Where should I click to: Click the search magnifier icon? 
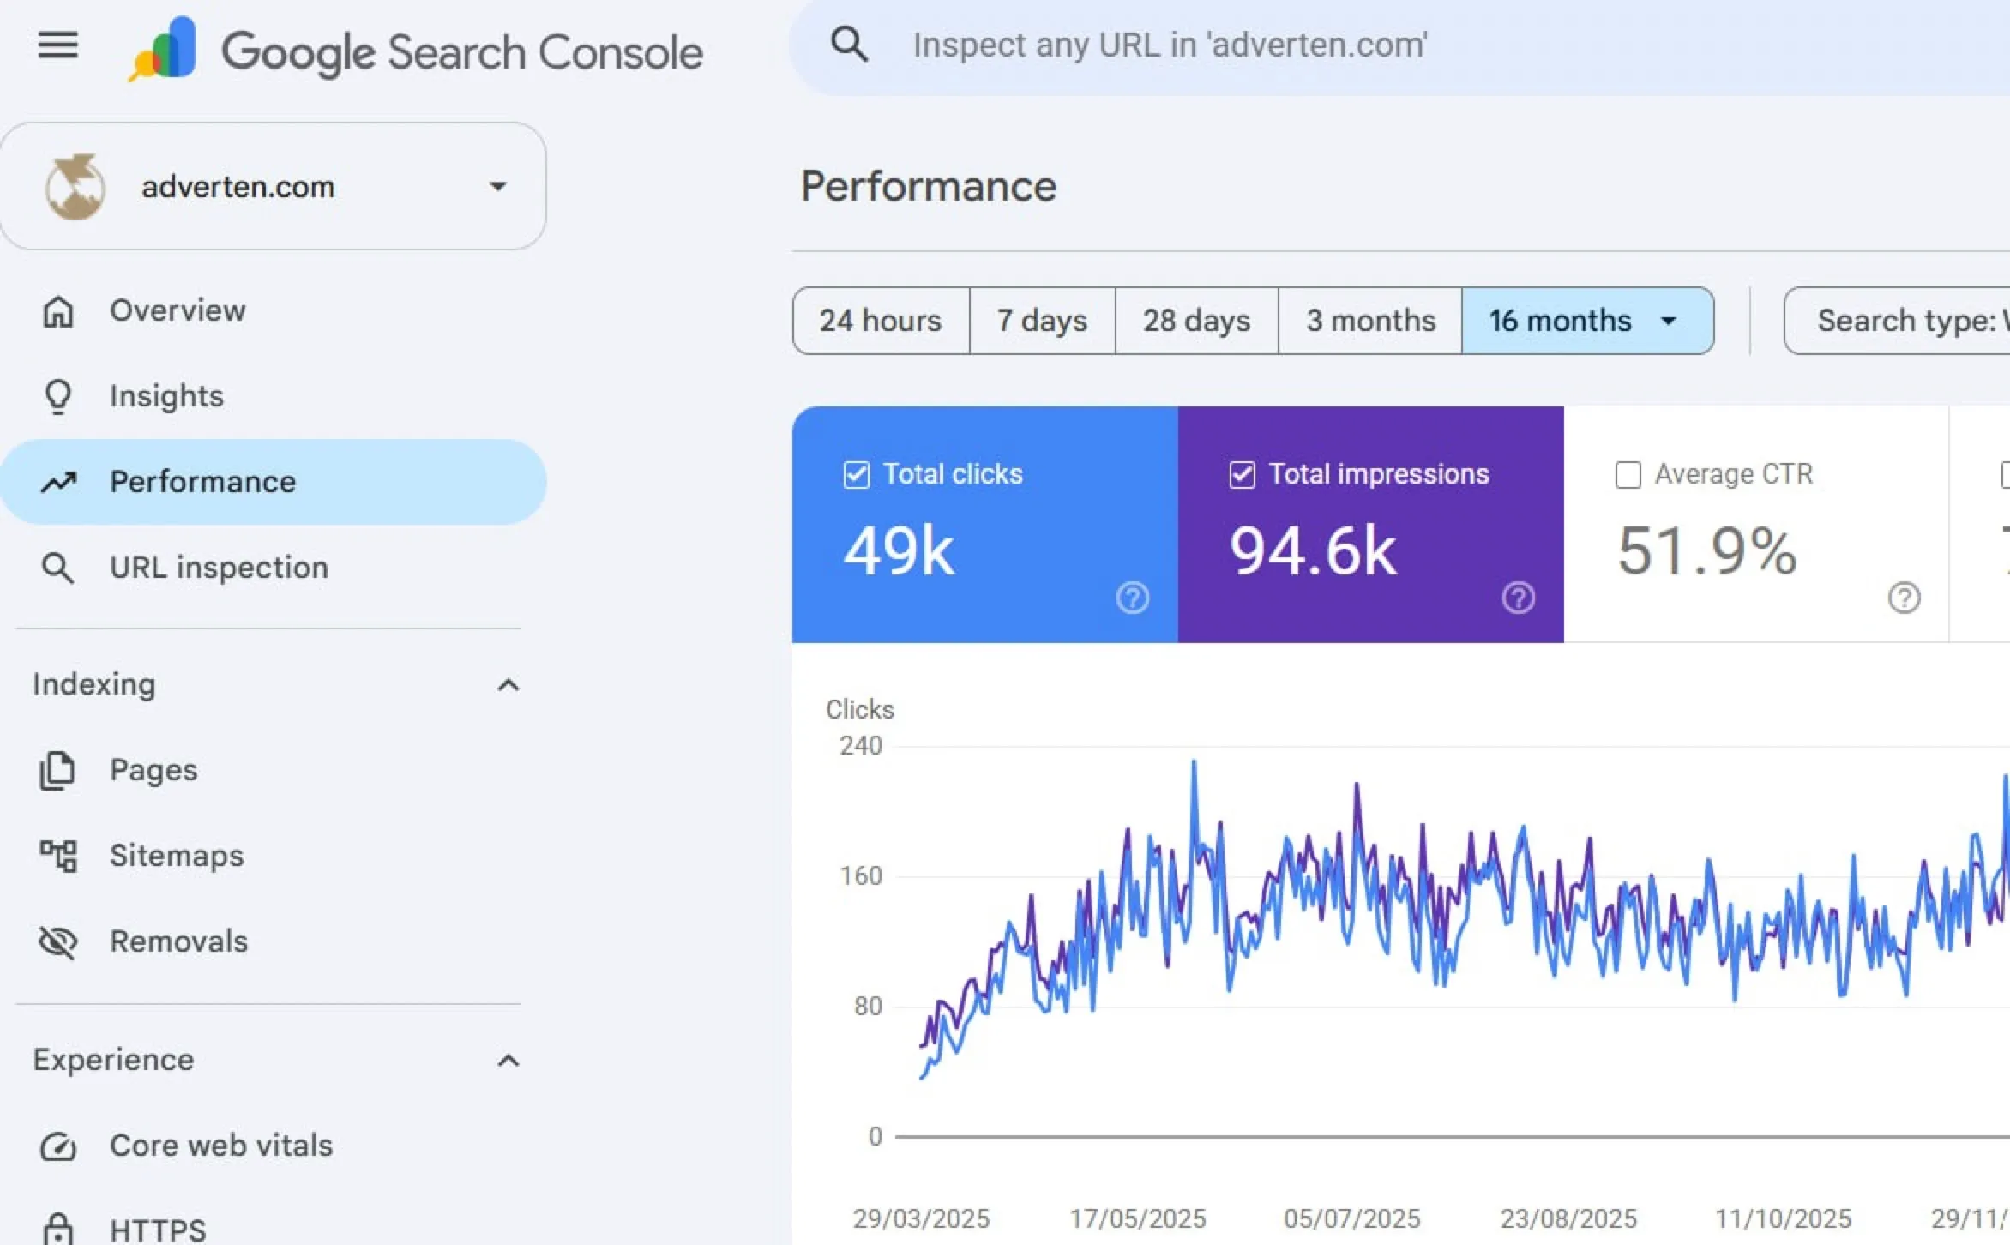(x=849, y=44)
